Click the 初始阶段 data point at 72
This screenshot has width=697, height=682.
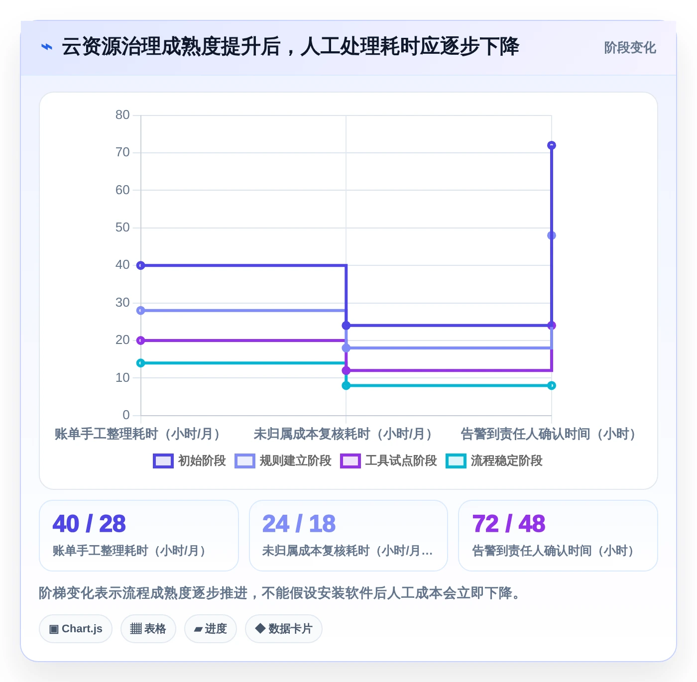[552, 145]
